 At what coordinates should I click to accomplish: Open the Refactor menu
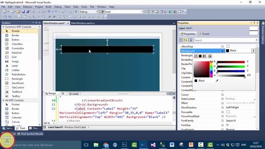tap(28, 7)
